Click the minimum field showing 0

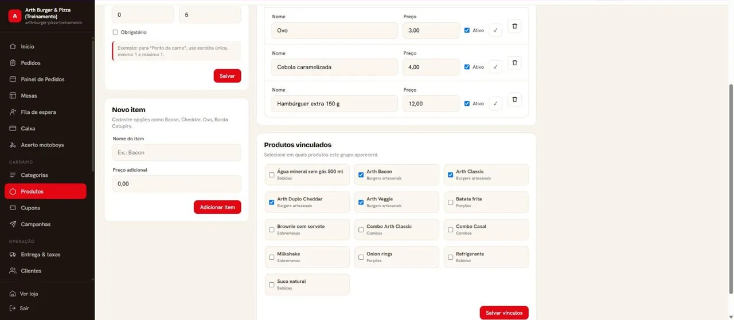[143, 15]
